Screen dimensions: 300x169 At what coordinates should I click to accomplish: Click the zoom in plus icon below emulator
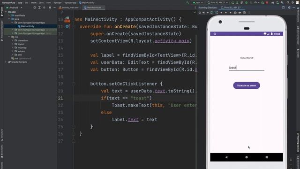(291, 160)
